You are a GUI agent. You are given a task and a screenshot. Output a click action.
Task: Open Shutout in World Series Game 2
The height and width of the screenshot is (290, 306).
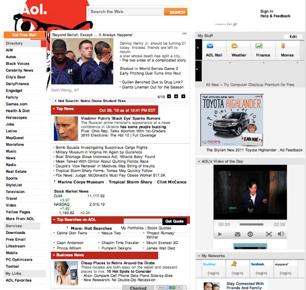(x=149, y=69)
